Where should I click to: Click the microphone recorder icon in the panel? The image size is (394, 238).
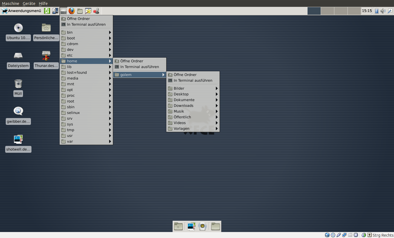pyautogui.click(x=96, y=11)
